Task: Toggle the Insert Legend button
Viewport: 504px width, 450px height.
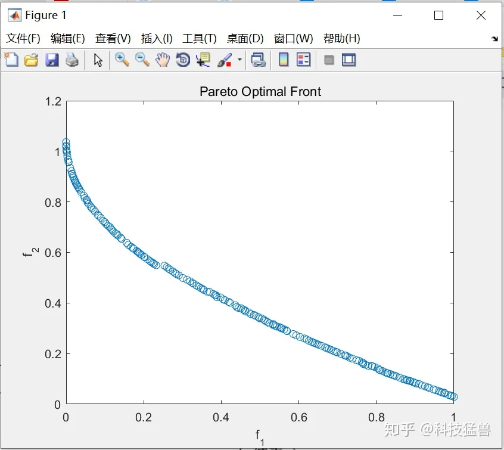Action: coord(304,60)
